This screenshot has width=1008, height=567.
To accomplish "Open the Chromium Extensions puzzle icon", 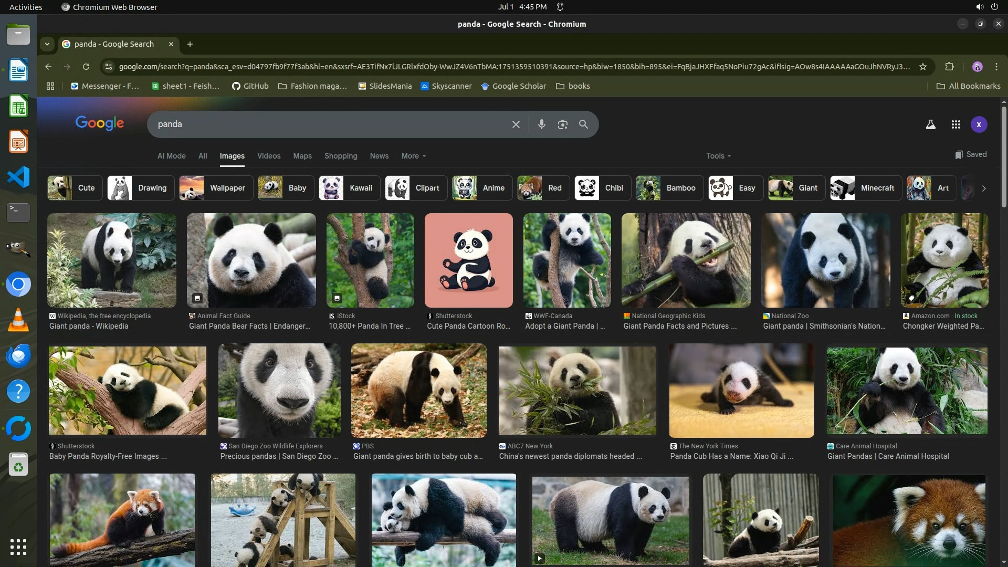I will click(949, 67).
